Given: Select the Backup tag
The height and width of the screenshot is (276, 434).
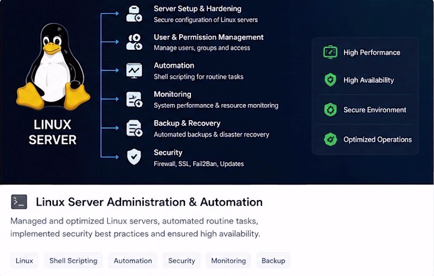Looking at the screenshot, I should pos(273,260).
